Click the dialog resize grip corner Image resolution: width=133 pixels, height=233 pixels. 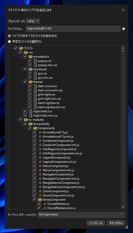127,227
